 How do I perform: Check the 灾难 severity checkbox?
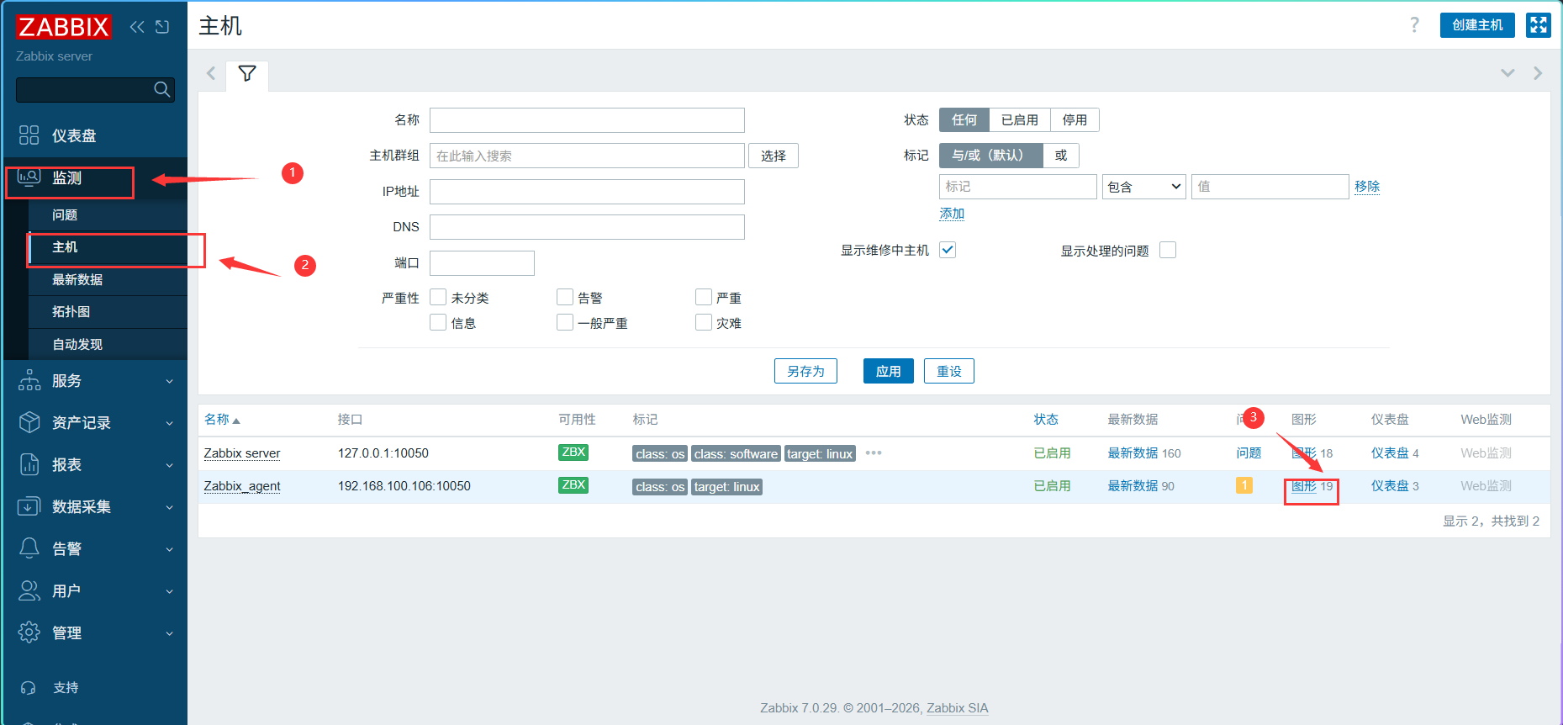704,322
